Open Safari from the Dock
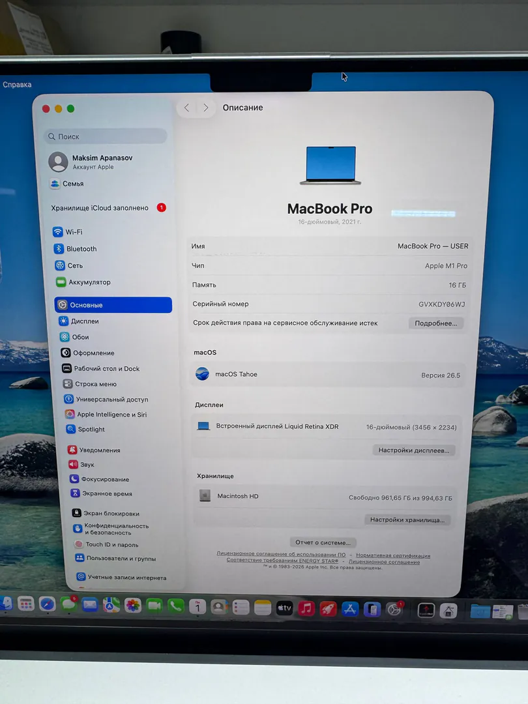Image resolution: width=528 pixels, height=704 pixels. tap(47, 604)
